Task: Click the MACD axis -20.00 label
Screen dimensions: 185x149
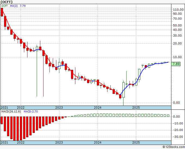Action: pyautogui.click(x=178, y=130)
